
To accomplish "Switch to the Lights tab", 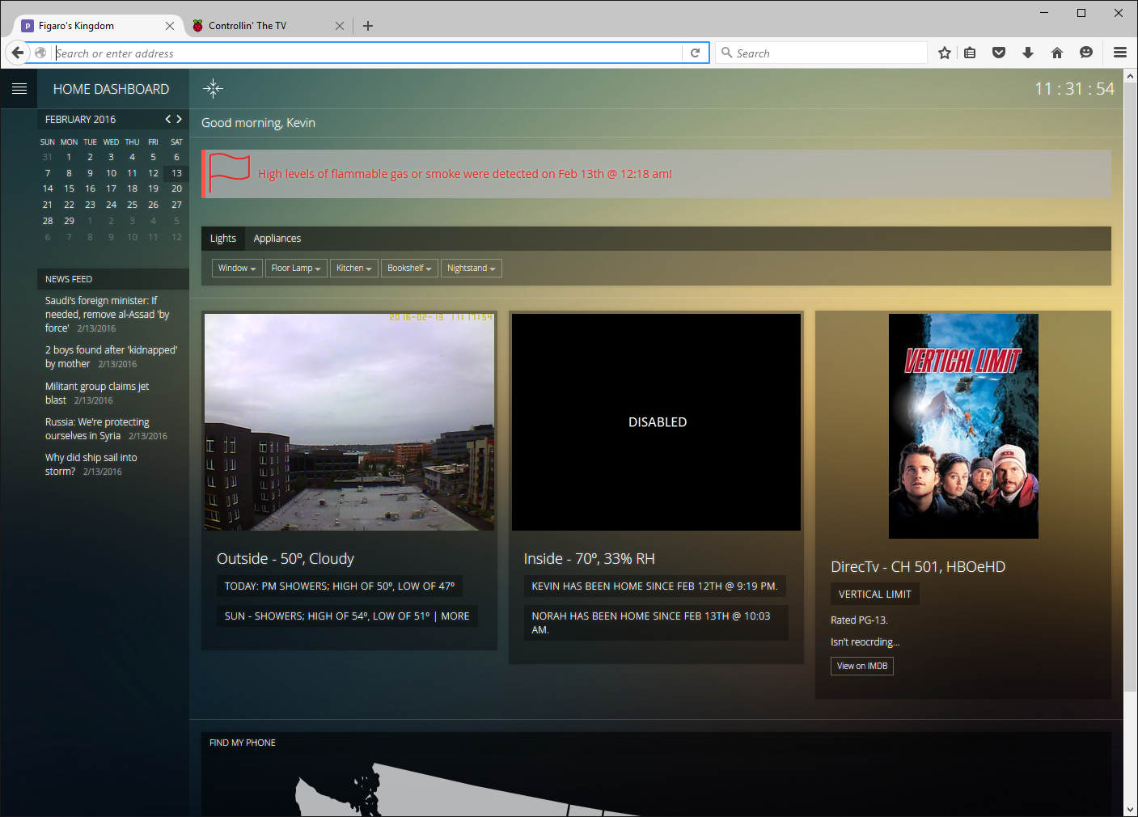I will pos(223,239).
